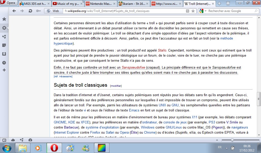Open the Internet Explorer link

[67, 133]
